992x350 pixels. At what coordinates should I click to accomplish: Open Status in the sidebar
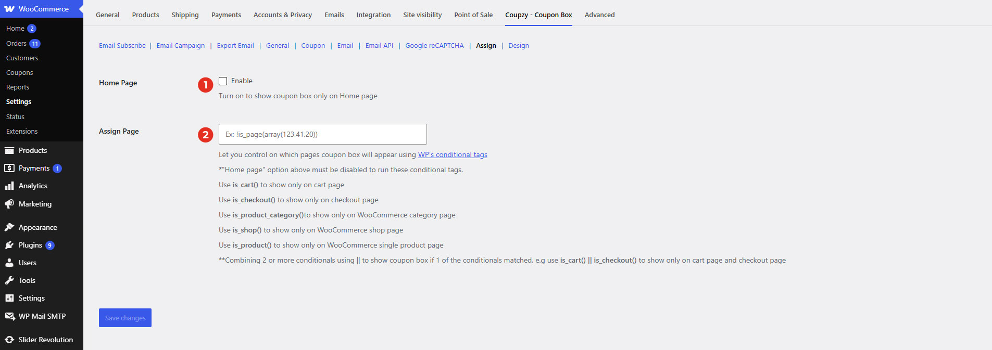point(15,116)
